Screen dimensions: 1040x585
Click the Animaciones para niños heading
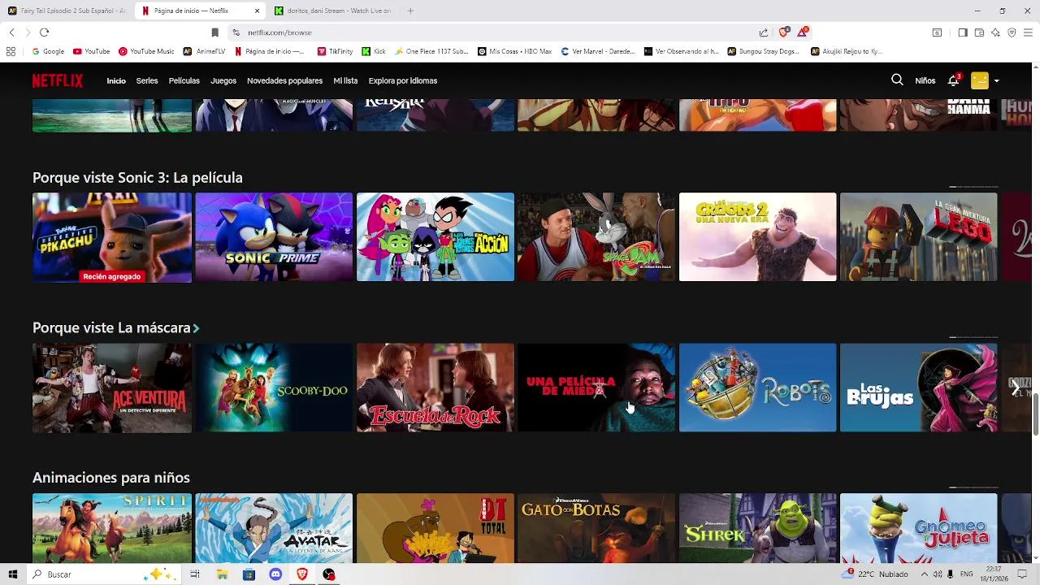(x=111, y=478)
